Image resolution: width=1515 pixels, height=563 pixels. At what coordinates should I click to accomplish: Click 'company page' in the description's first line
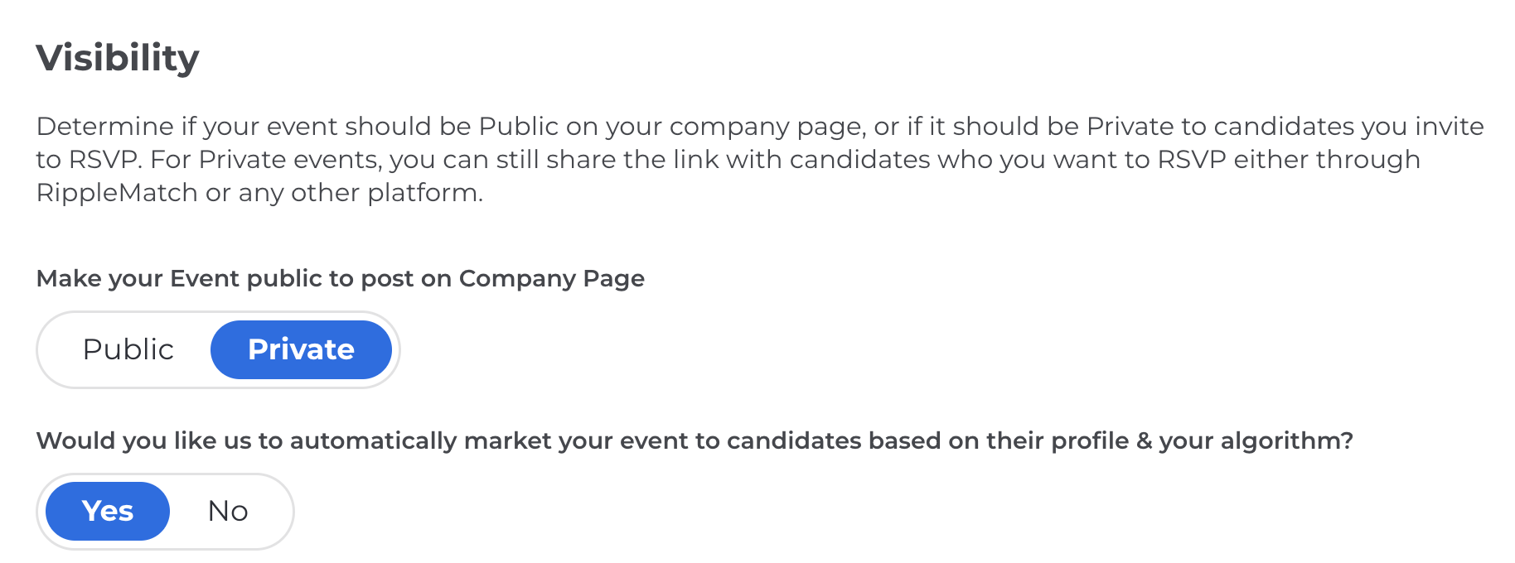point(767,127)
